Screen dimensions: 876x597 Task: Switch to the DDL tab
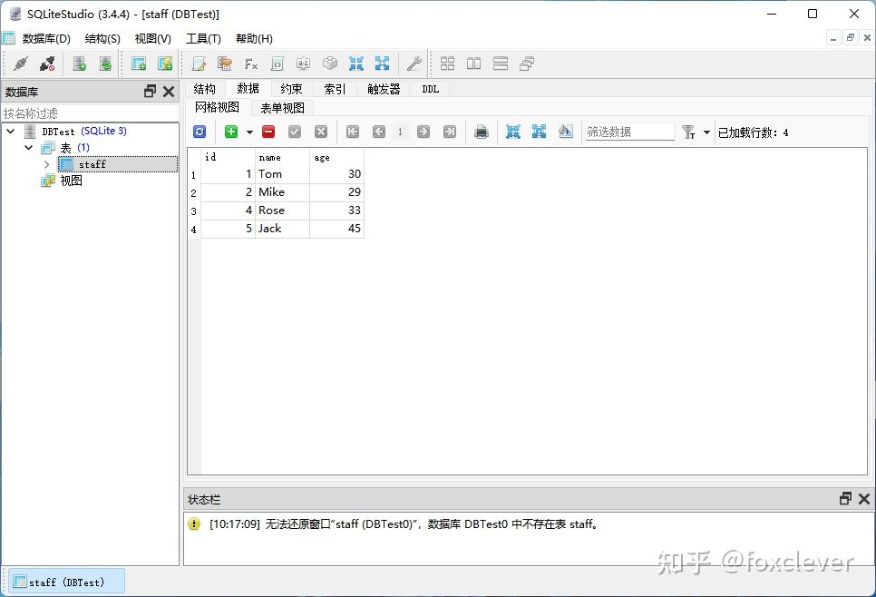click(430, 89)
